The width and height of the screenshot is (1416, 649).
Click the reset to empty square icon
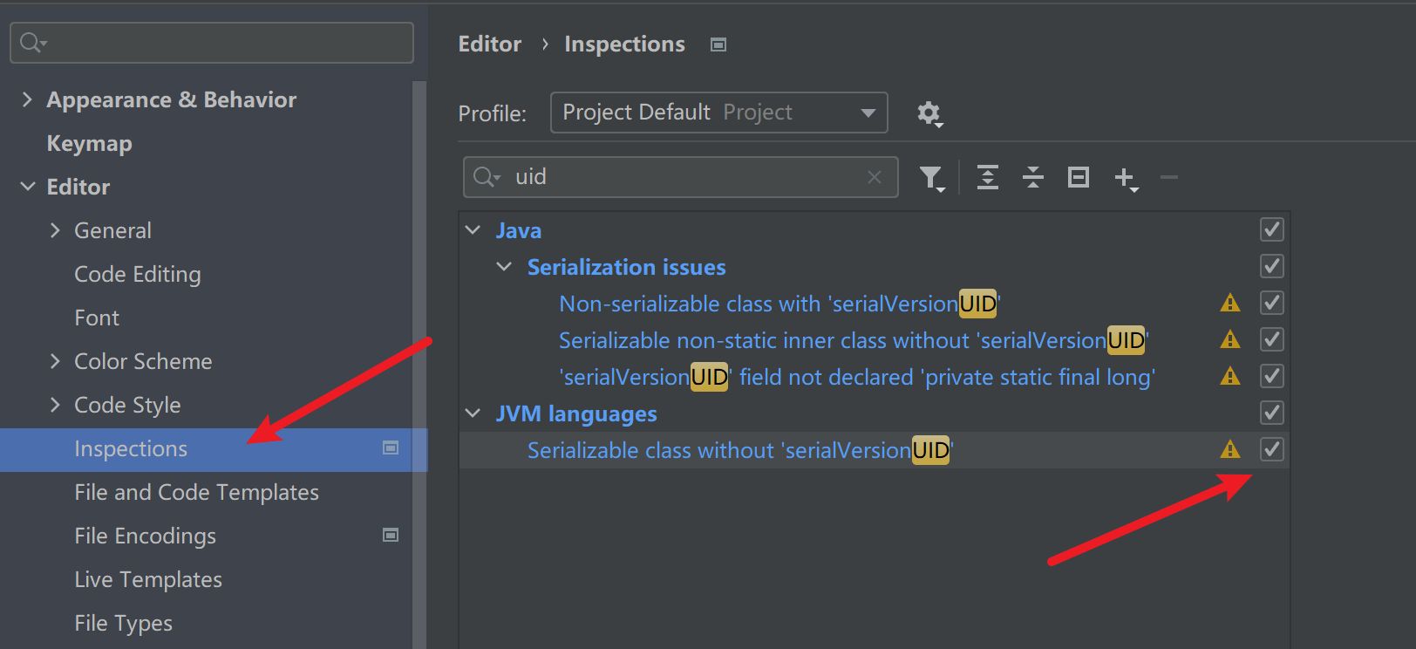[1079, 177]
